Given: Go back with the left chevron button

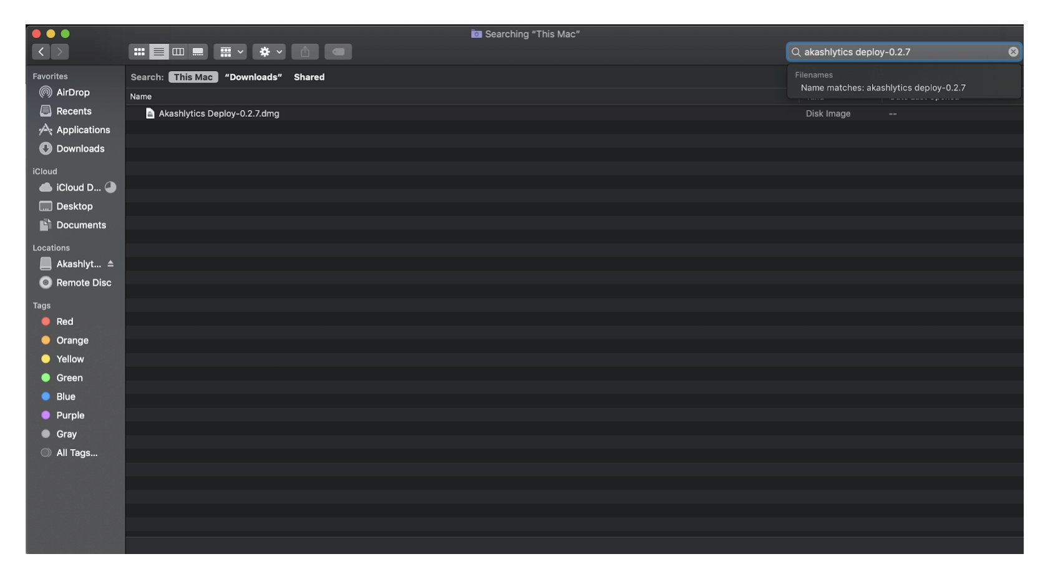Looking at the screenshot, I should [41, 52].
